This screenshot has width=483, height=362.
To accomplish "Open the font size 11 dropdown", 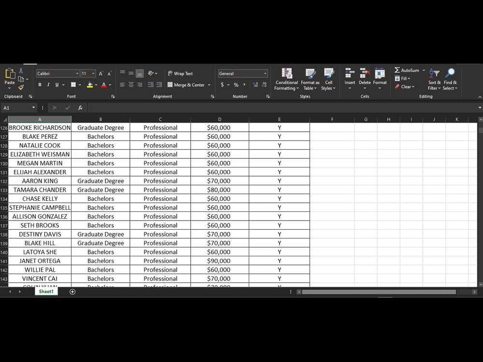I will coord(93,73).
